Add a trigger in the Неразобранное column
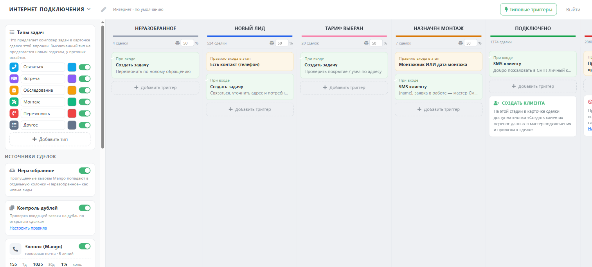Image resolution: width=592 pixels, height=267 pixels. pyautogui.click(x=155, y=87)
